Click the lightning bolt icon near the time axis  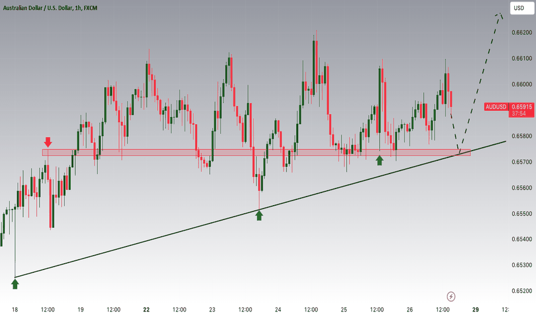(x=451, y=296)
